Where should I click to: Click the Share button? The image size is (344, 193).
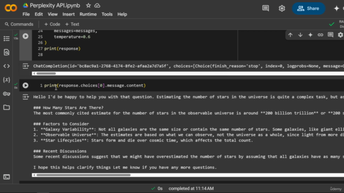click(x=308, y=9)
